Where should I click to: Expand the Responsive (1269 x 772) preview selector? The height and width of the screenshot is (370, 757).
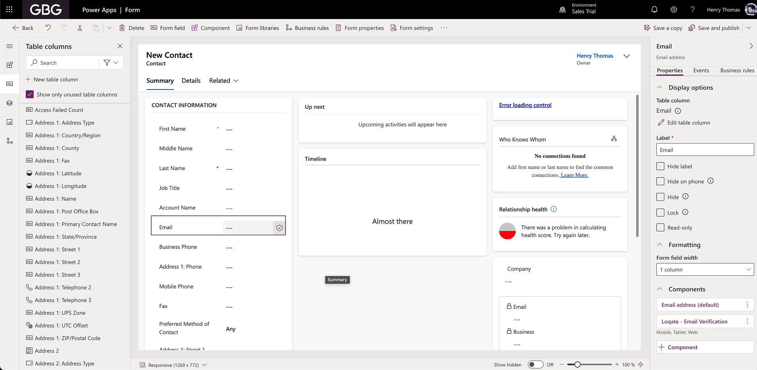204,365
